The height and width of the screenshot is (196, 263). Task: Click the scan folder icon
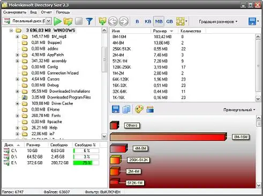coord(68,21)
